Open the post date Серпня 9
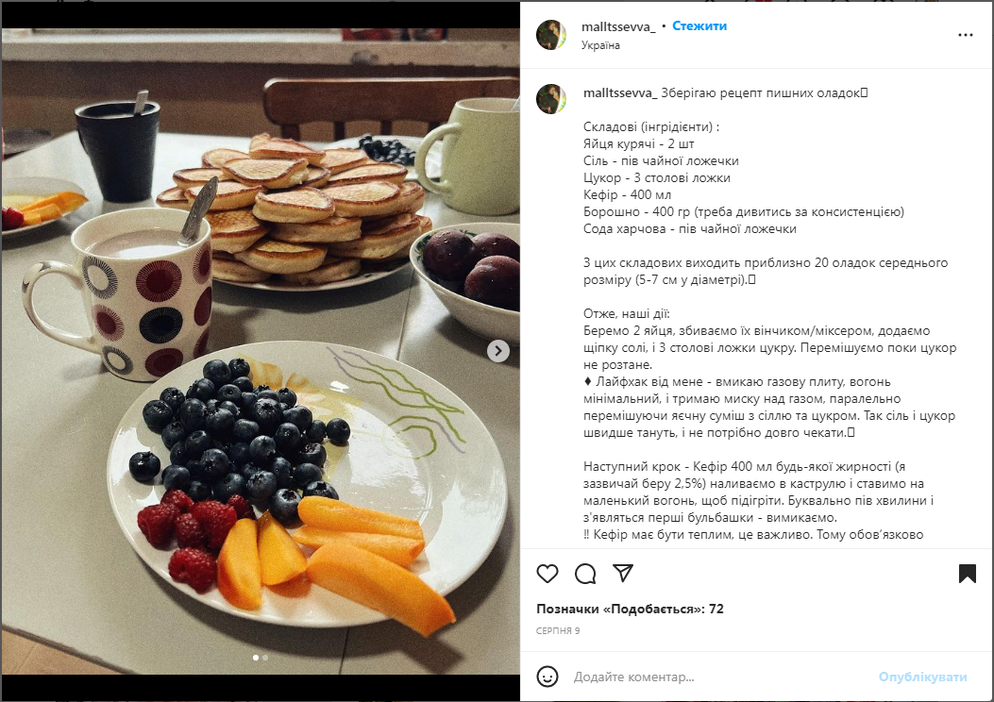 pyautogui.click(x=558, y=630)
